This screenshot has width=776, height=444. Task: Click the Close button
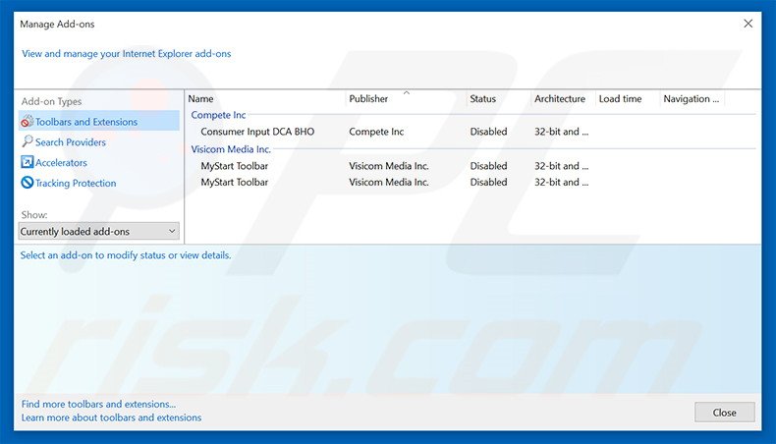(725, 413)
